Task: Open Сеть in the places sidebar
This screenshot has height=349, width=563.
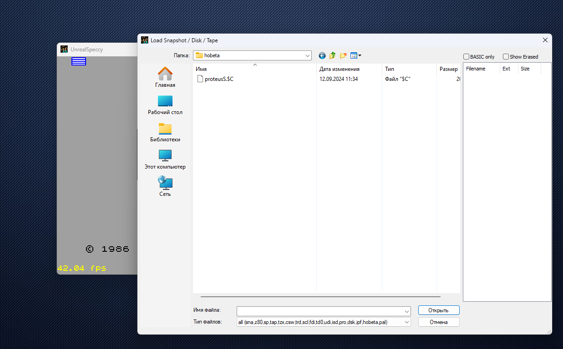Action: pyautogui.click(x=165, y=186)
